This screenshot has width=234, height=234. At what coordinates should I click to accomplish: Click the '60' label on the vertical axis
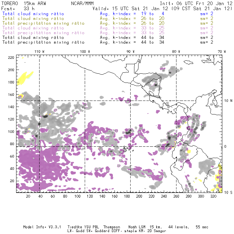(x=12, y=156)
